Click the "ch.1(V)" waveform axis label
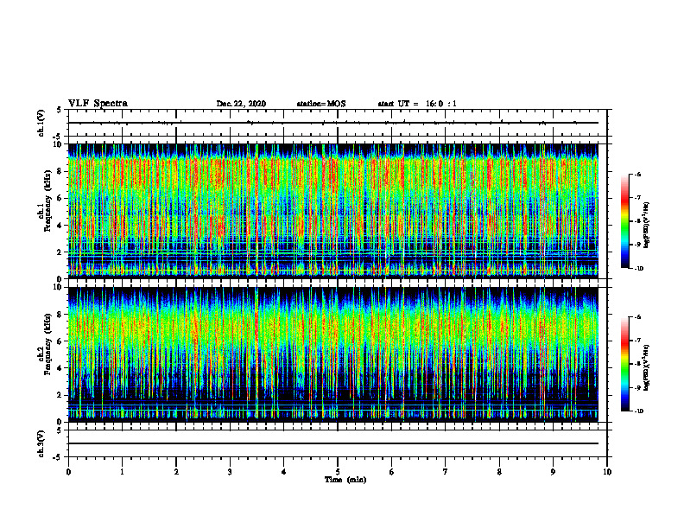Screen dimensions: 684x529 [x=41, y=123]
